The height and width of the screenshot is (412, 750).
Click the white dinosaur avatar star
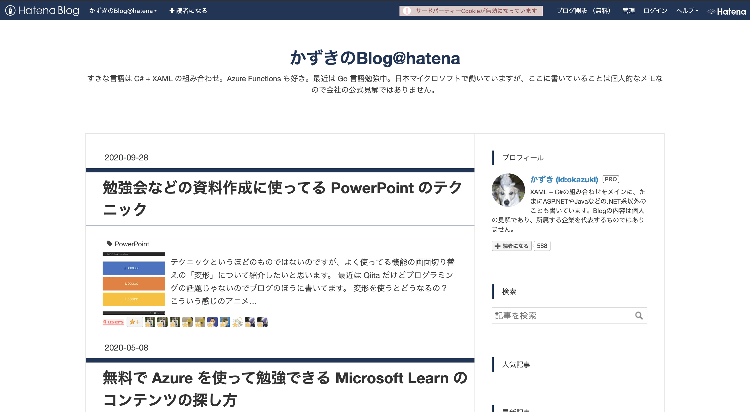coord(237,322)
